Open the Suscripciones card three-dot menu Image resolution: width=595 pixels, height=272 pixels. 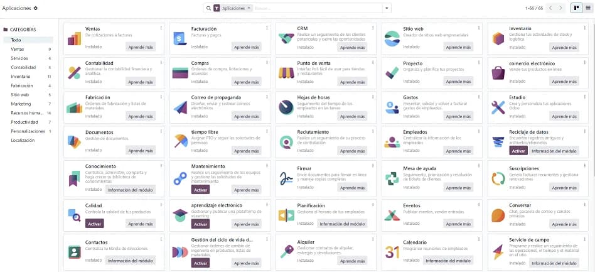pyautogui.click(x=585, y=166)
